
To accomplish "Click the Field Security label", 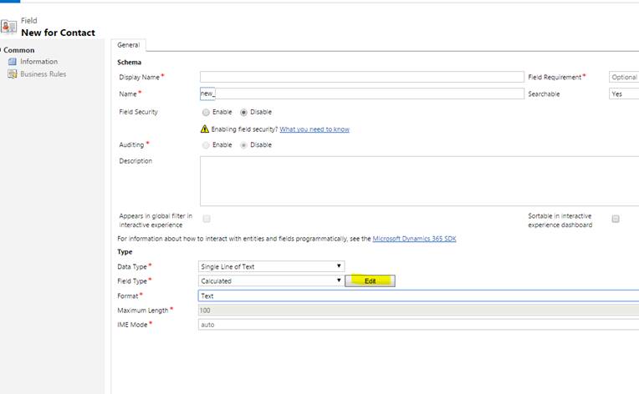I will click(138, 112).
